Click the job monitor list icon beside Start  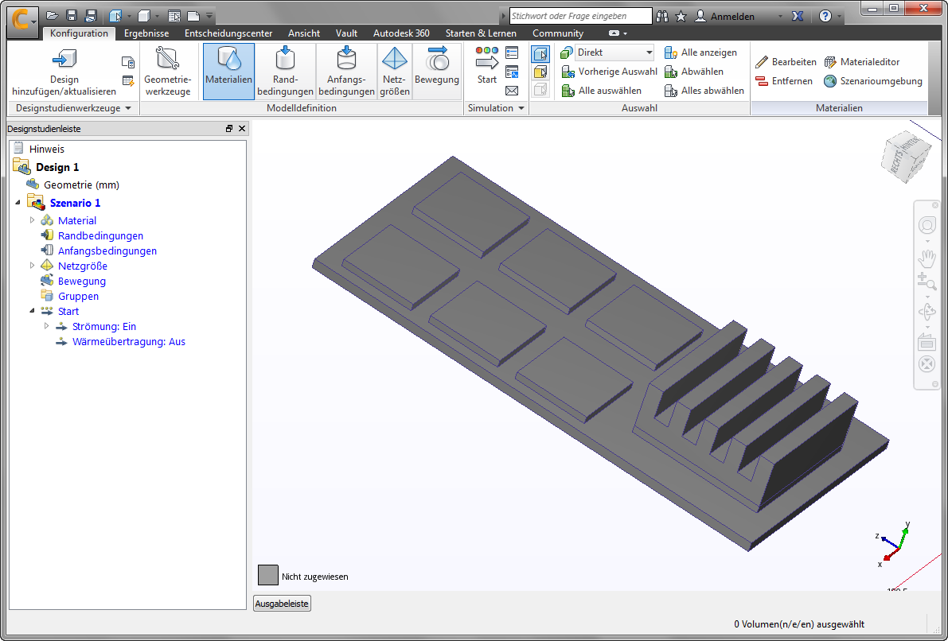[512, 52]
